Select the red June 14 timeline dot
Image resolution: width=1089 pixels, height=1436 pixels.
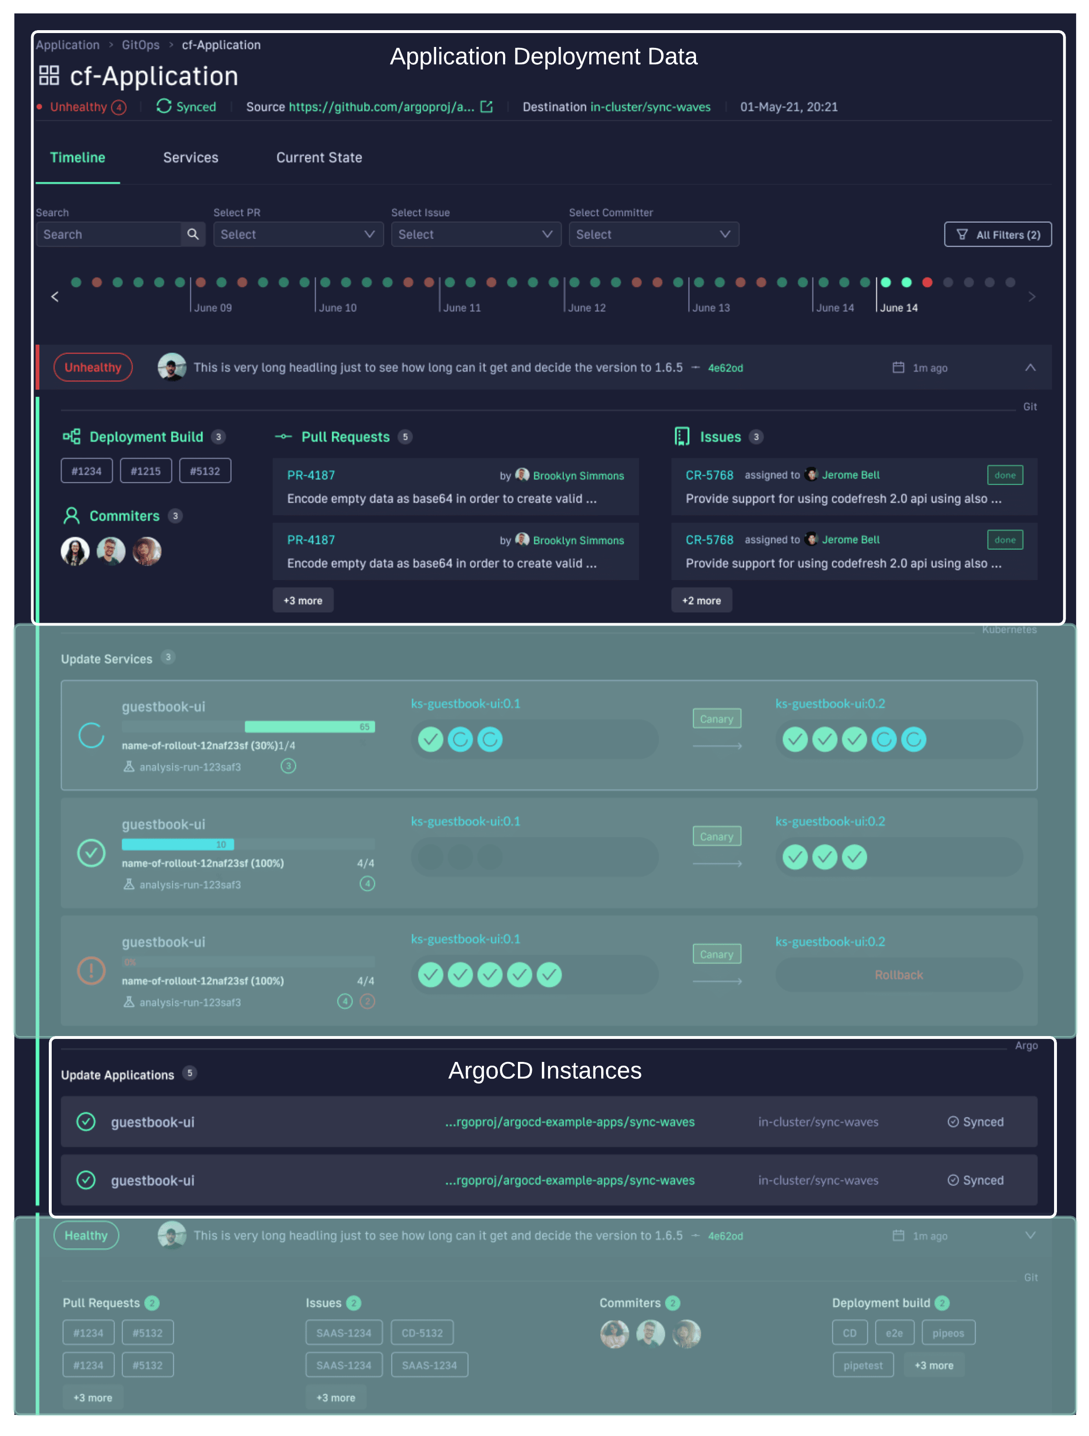(928, 283)
